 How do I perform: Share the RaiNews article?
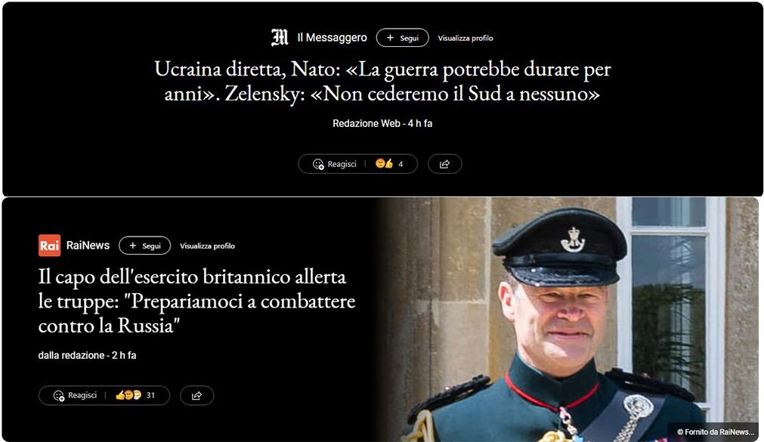pos(196,395)
